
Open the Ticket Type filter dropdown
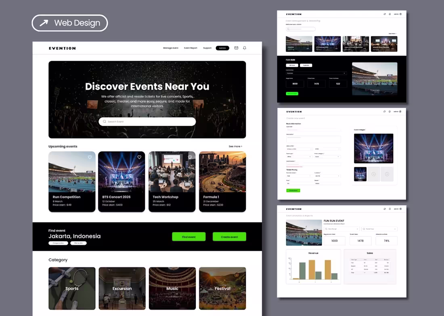click(379, 229)
